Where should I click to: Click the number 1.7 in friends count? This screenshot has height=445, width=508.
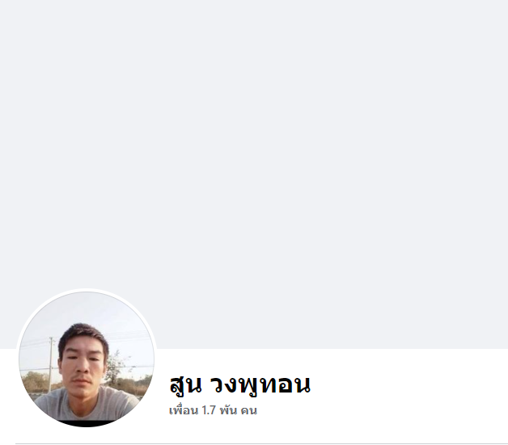click(209, 410)
